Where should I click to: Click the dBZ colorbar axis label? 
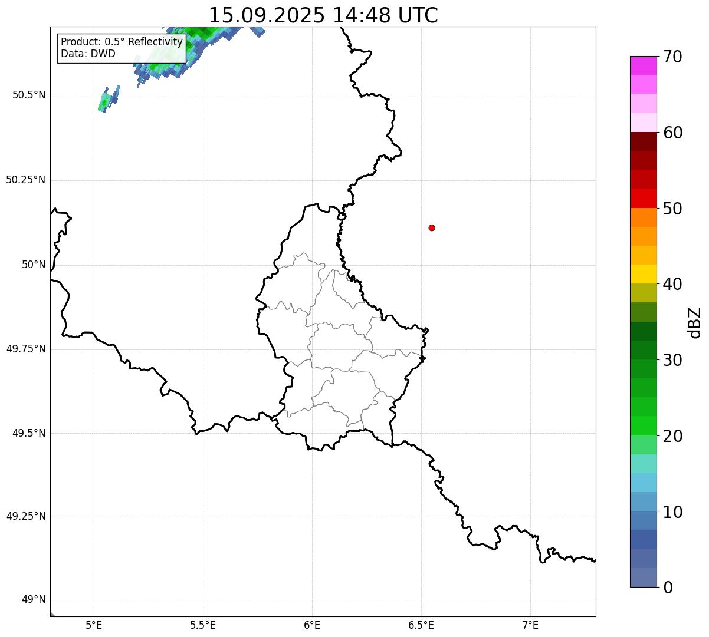click(695, 322)
